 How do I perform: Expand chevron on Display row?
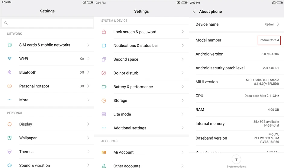pos(89,124)
